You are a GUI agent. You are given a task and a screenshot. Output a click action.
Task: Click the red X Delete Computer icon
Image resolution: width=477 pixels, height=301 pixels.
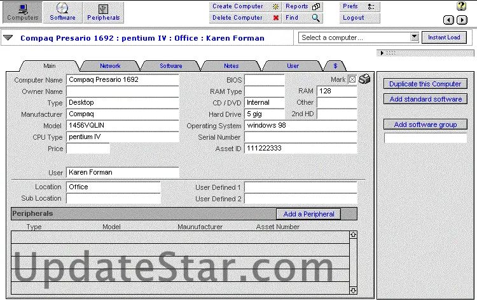point(276,18)
